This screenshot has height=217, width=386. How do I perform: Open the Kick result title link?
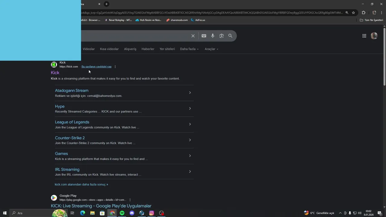(55, 73)
